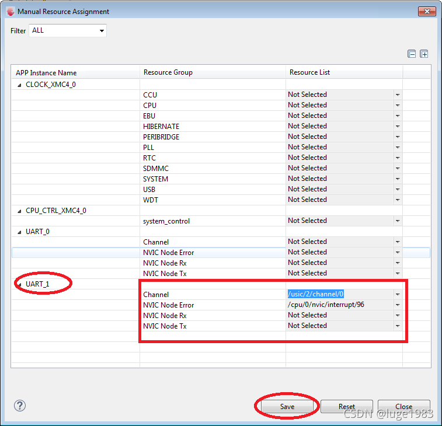
Task: Open UART_1 NVIC Node Tx dropdown
Action: click(398, 326)
